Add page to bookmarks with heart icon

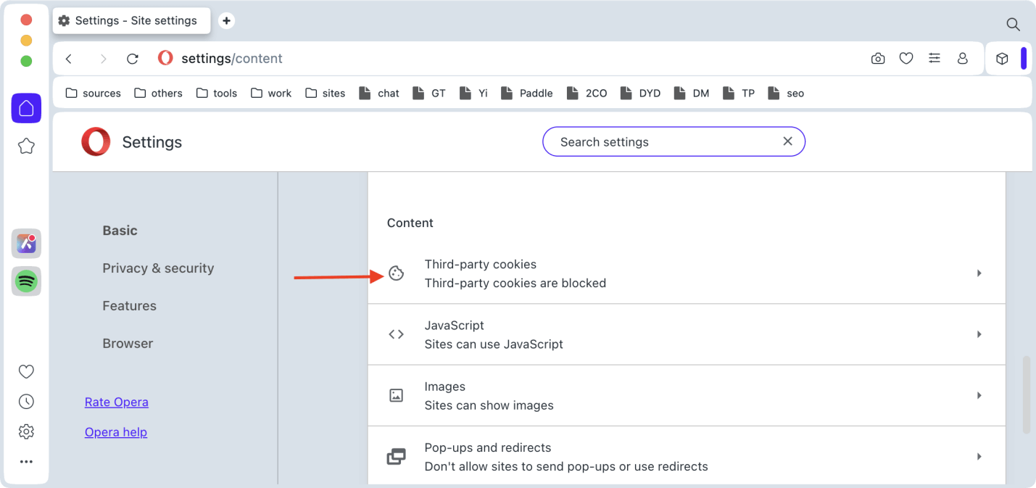906,59
